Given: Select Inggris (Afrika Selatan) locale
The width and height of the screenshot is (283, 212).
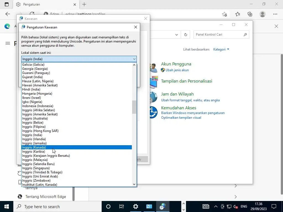Looking at the screenshot, I should pos(77,110).
